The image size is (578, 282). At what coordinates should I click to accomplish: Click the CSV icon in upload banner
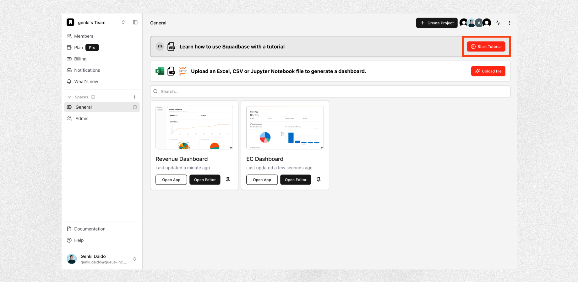point(171,71)
